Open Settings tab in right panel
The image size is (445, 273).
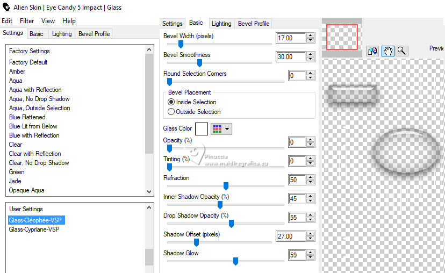[x=173, y=24]
